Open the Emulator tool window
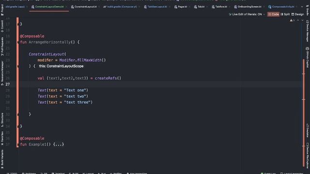Image resolution: width=310 pixels, height=174 pixels. coord(308,130)
